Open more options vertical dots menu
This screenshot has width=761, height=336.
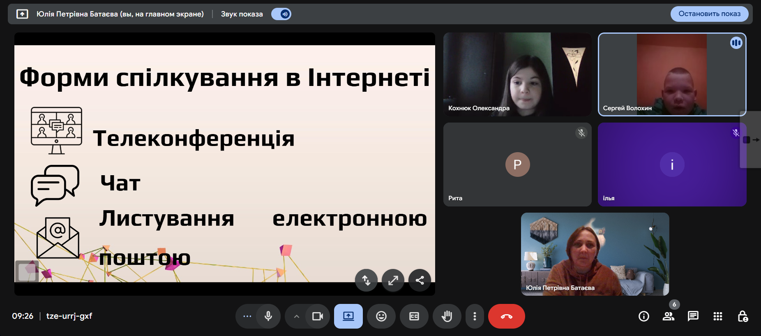(475, 316)
